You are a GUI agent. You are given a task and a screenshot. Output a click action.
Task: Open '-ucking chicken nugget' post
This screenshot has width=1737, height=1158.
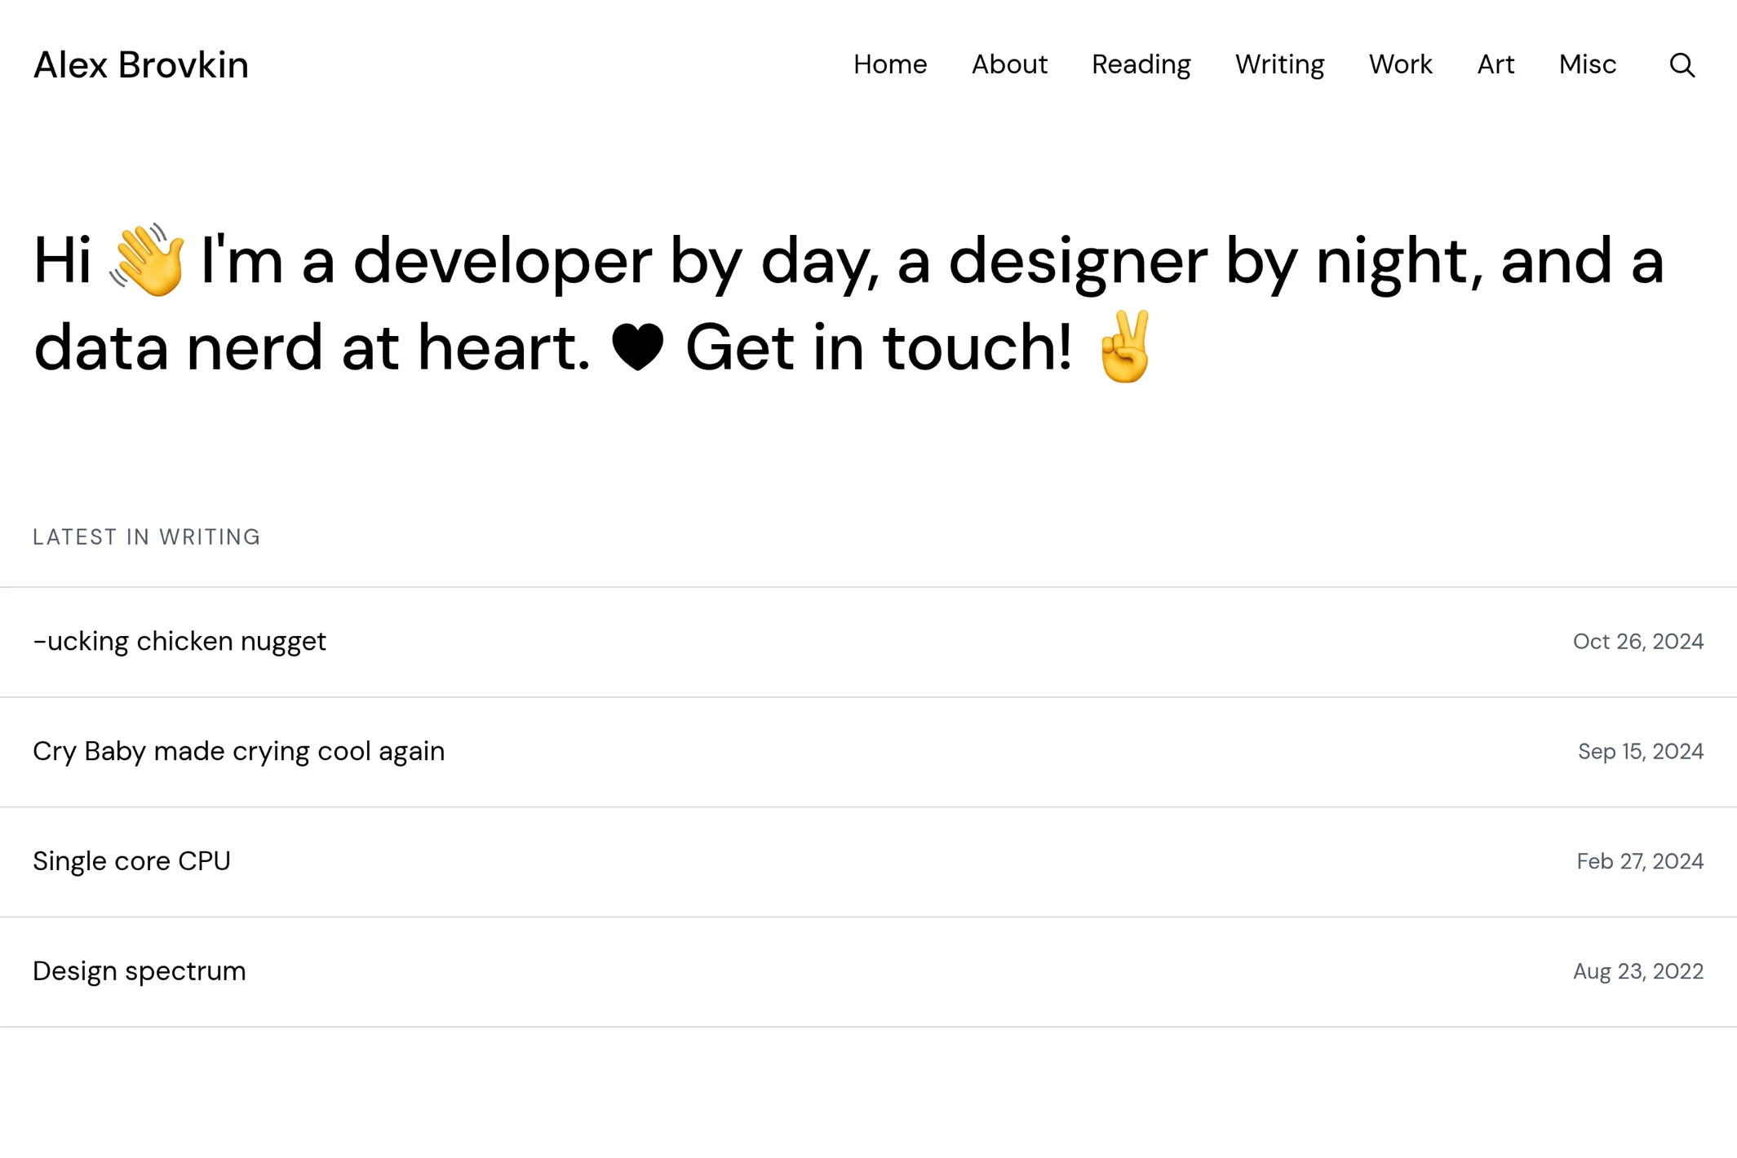(179, 642)
